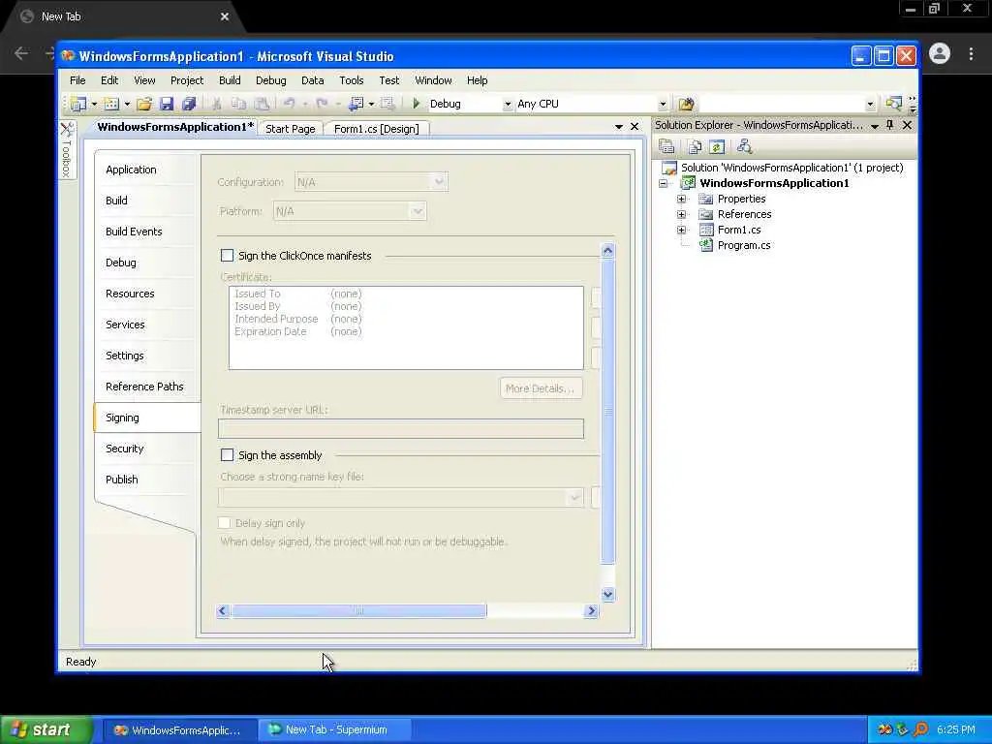992x744 pixels.
Task: Open the Find combo box dropdown arrow
Action: [870, 104]
